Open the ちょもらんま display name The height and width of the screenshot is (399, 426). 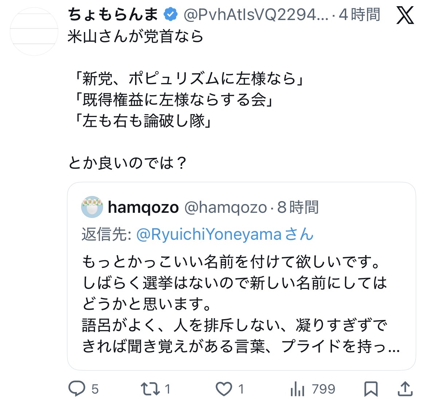tap(113, 15)
